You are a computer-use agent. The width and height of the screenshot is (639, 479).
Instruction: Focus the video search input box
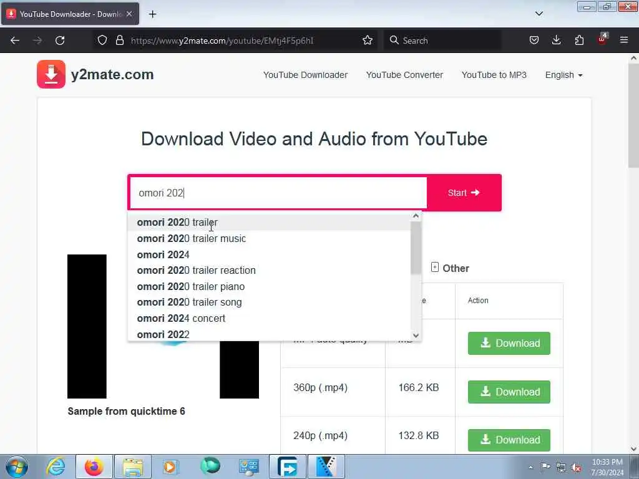tap(278, 193)
